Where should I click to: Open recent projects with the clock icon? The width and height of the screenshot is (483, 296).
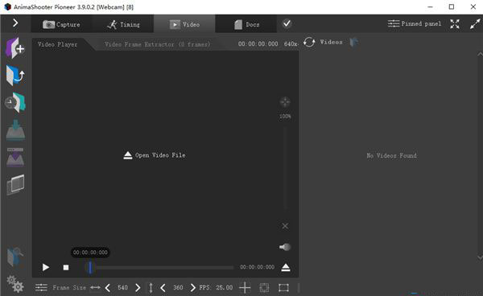(15, 102)
